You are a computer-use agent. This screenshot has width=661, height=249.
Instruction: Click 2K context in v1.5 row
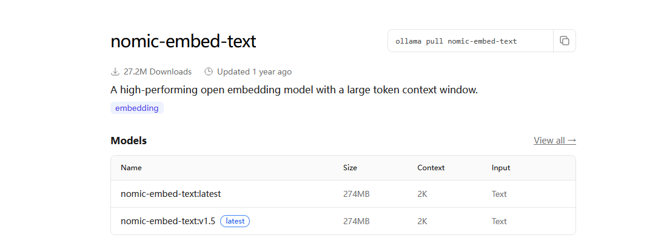[x=422, y=221]
